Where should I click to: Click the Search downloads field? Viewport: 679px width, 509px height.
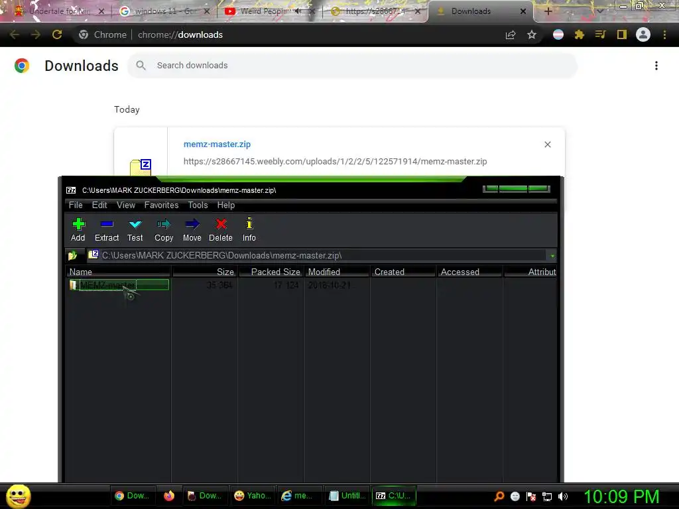[353, 66]
